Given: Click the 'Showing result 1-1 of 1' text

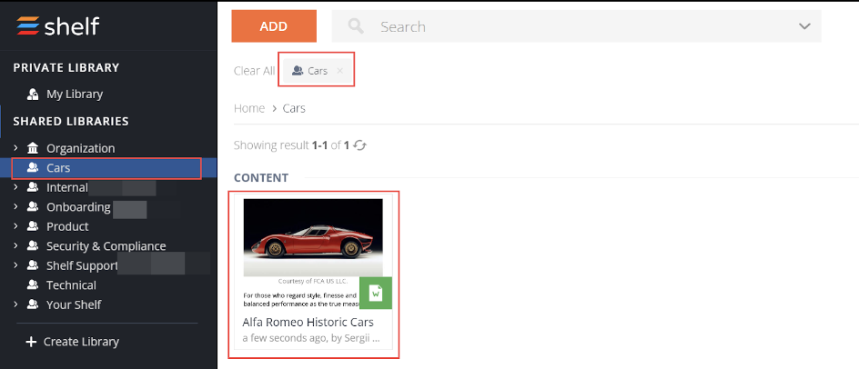Looking at the screenshot, I should (292, 145).
